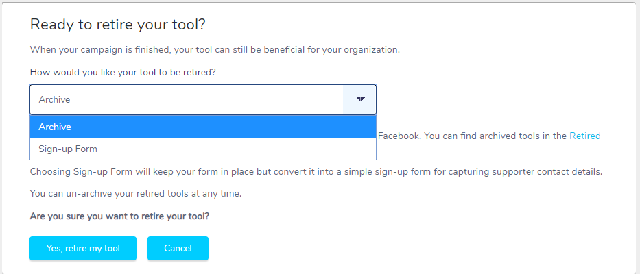Click the word Facebook in the description
The height and width of the screenshot is (274, 640).
pyautogui.click(x=399, y=136)
